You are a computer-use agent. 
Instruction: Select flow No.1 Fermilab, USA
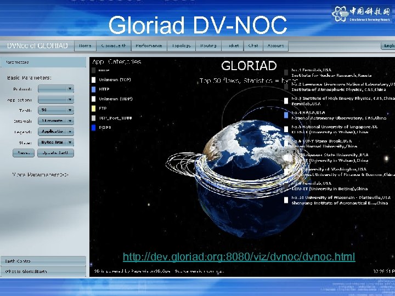(331, 73)
